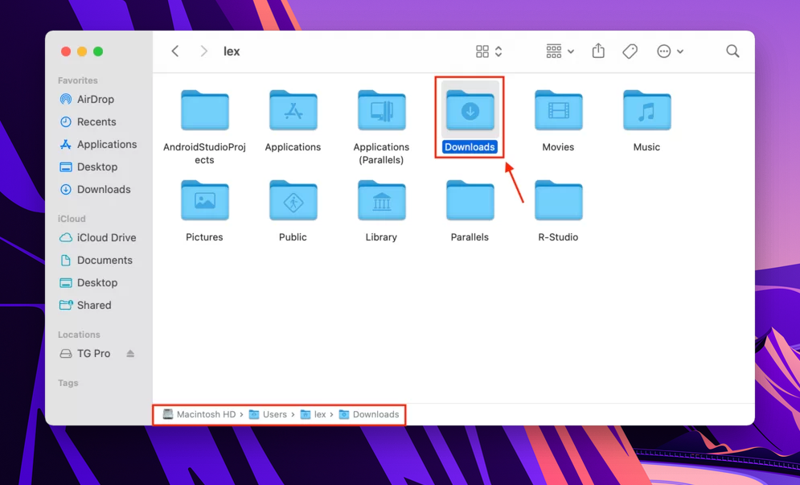The width and height of the screenshot is (800, 485).
Task: Open the Group By toolbar icon
Action: 554,51
